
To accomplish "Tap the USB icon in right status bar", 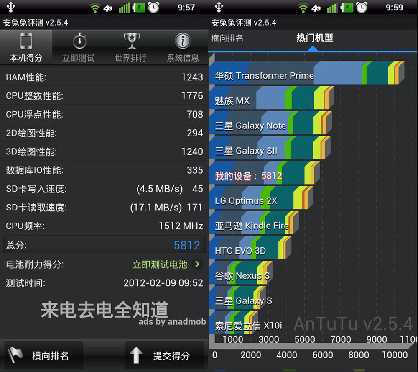I will 219,7.
